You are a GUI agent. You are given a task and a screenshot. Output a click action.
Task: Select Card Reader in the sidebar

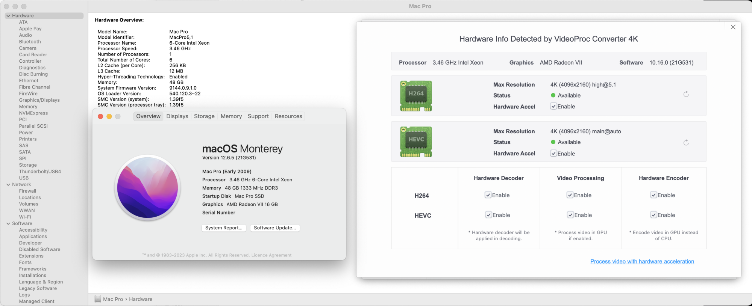pyautogui.click(x=33, y=55)
